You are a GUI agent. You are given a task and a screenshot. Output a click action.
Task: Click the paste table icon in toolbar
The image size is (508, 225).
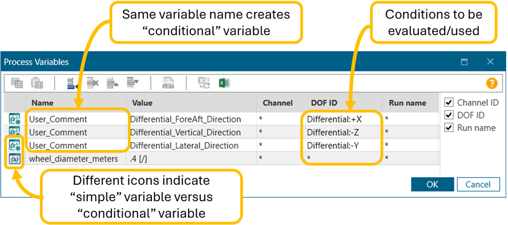[37, 83]
